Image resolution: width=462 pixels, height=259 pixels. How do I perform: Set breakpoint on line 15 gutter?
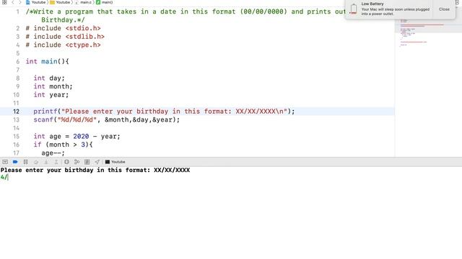(16, 137)
